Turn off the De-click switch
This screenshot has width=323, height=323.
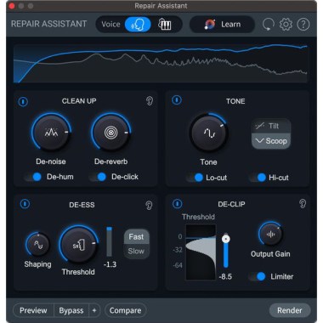click(98, 177)
